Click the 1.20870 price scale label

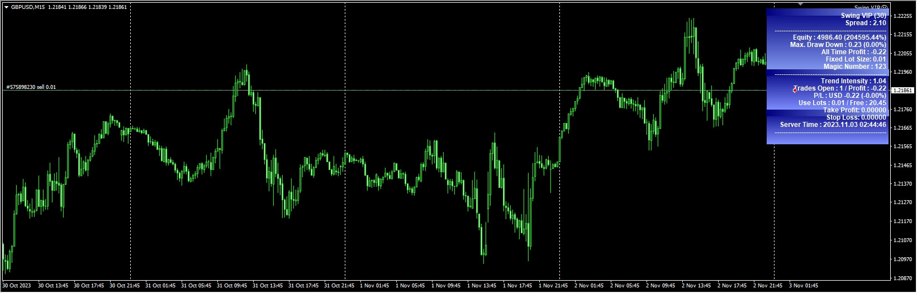point(902,278)
